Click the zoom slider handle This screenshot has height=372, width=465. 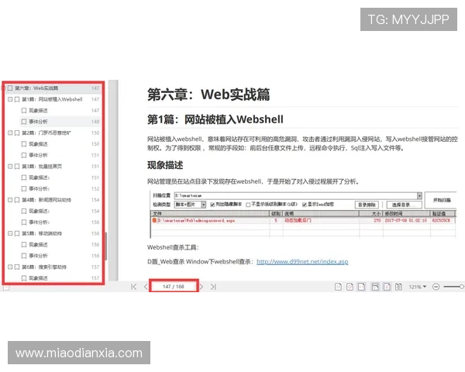coord(461,287)
